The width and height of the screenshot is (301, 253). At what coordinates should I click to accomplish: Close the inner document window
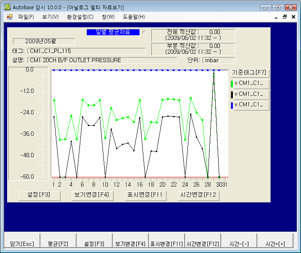coord(293,17)
